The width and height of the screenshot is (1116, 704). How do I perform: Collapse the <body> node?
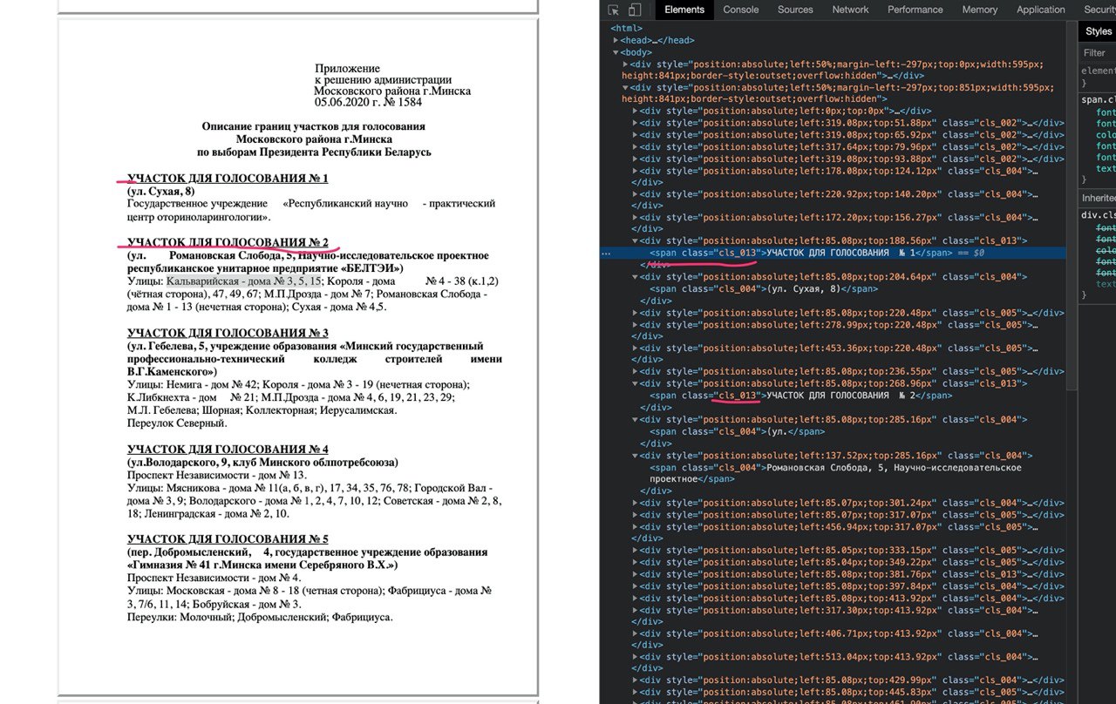616,52
